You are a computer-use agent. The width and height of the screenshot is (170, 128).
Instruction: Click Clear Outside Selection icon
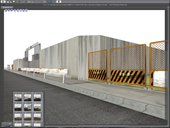pyautogui.click(x=29, y=2)
